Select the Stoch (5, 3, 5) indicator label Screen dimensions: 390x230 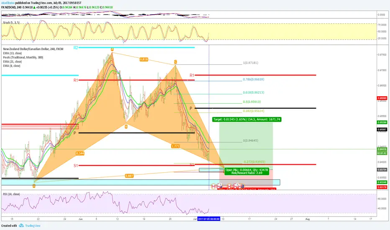click(11, 23)
